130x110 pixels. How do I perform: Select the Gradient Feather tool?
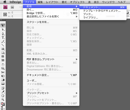(3, 84)
